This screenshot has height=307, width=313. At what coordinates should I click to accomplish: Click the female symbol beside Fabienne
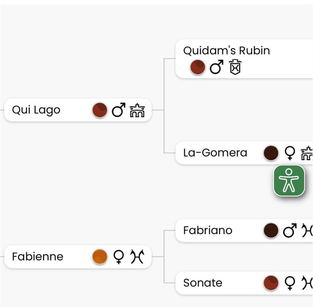(119, 257)
